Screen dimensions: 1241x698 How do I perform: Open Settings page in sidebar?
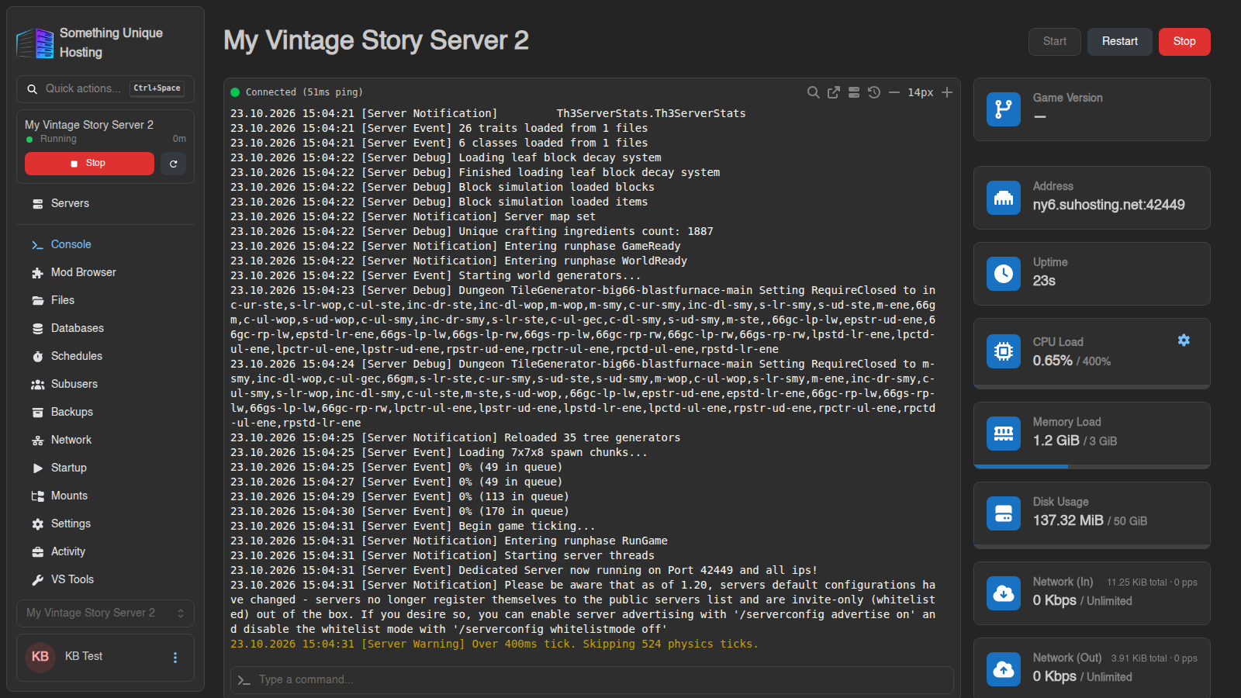click(105, 523)
